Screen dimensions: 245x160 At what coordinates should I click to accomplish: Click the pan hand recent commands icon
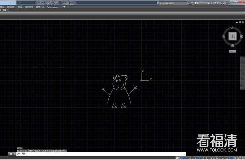point(18,154)
